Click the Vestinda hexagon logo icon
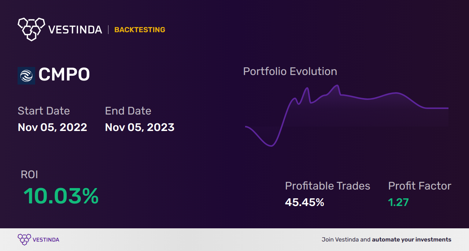Image resolution: width=469 pixels, height=251 pixels. coord(31,29)
